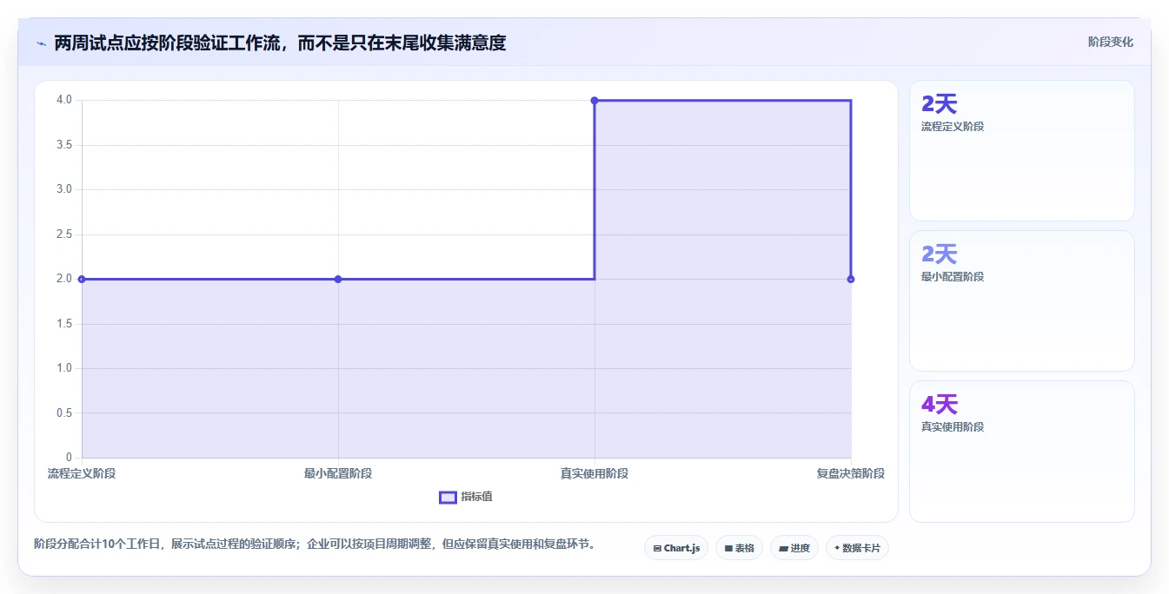Click the 2.0 y-axis tick label
1169x594 pixels.
[x=64, y=279]
